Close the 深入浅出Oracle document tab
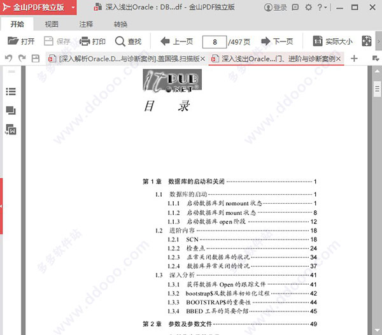Viewport: 382px width, 335px height. coord(338,59)
